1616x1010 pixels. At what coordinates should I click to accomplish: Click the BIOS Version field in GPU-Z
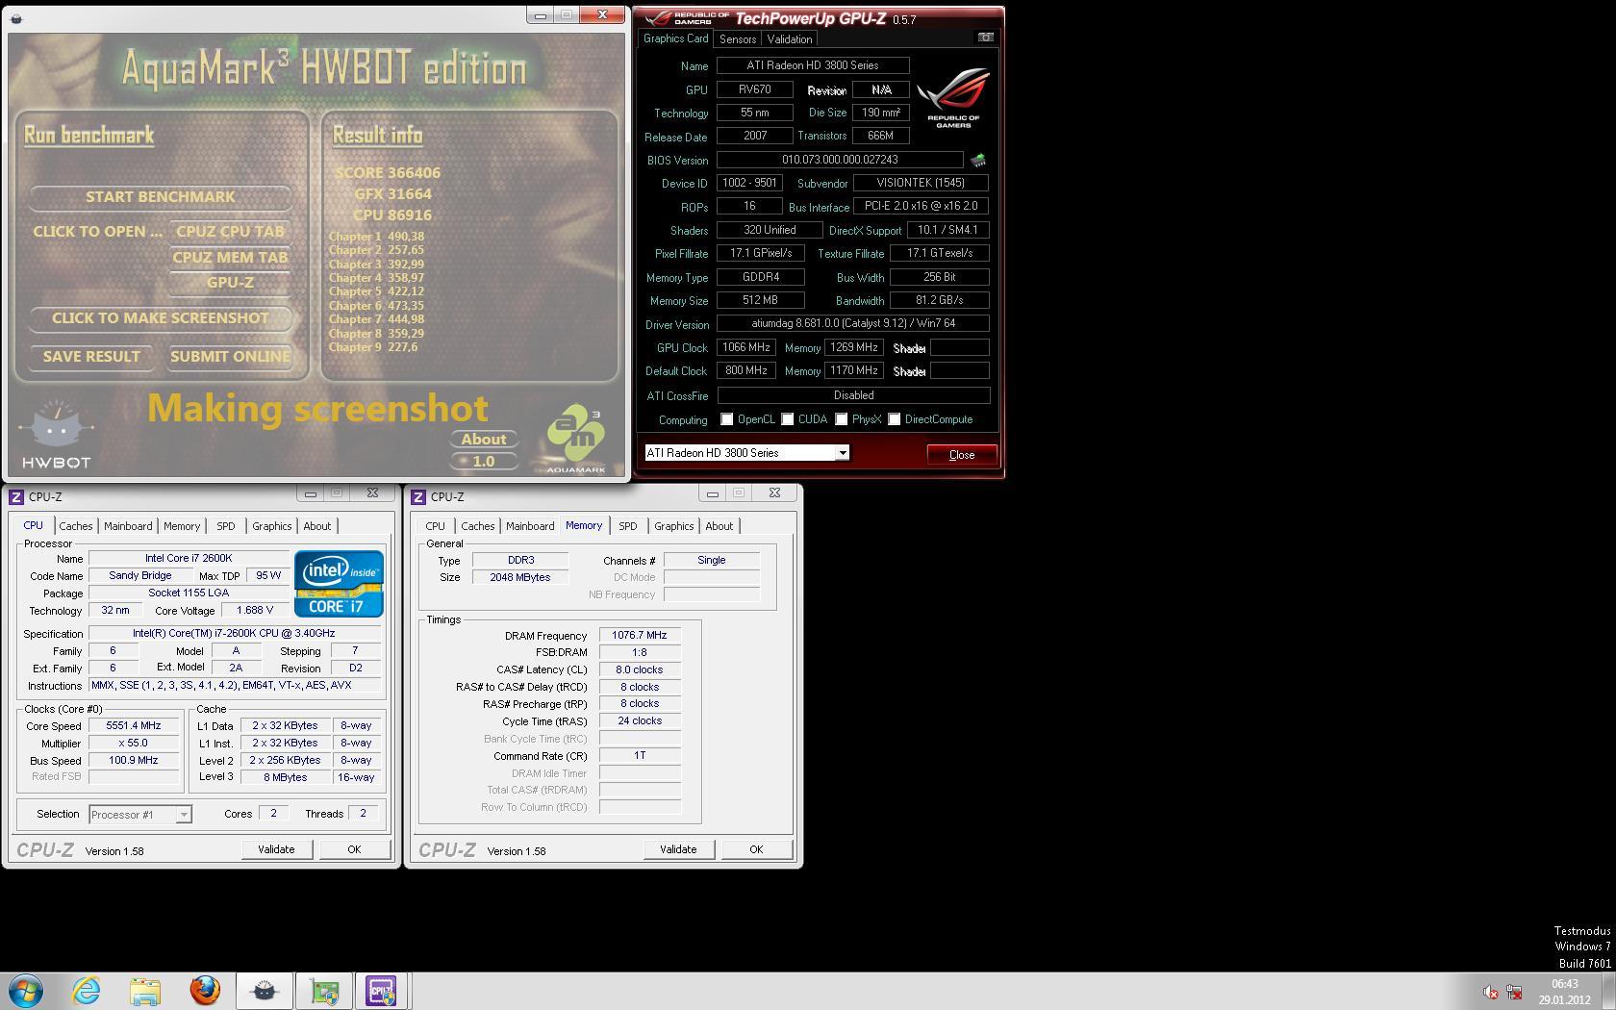click(840, 160)
